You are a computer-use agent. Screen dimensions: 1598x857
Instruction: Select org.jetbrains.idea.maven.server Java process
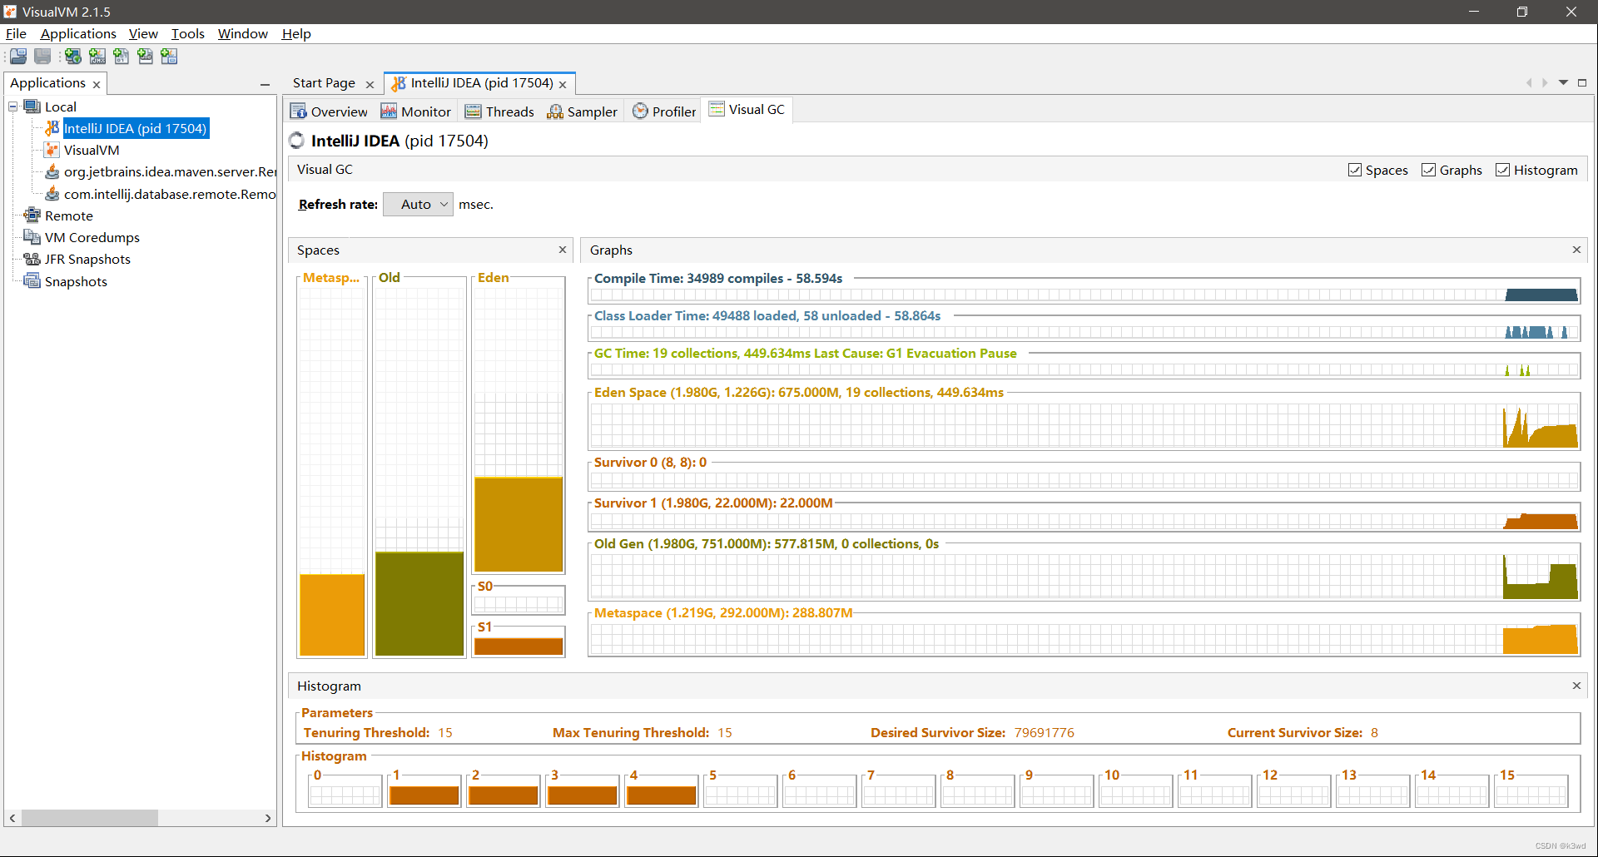[170, 172]
